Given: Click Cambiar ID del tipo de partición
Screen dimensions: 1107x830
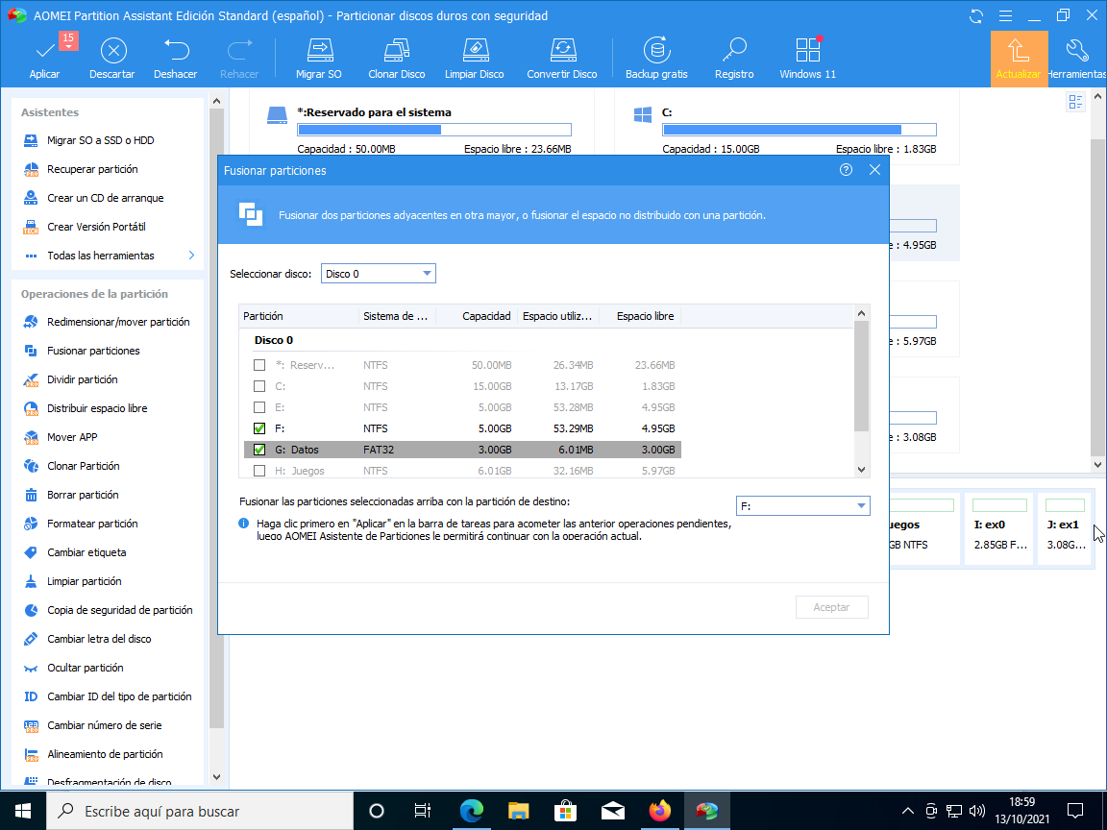Looking at the screenshot, I should coord(119,697).
